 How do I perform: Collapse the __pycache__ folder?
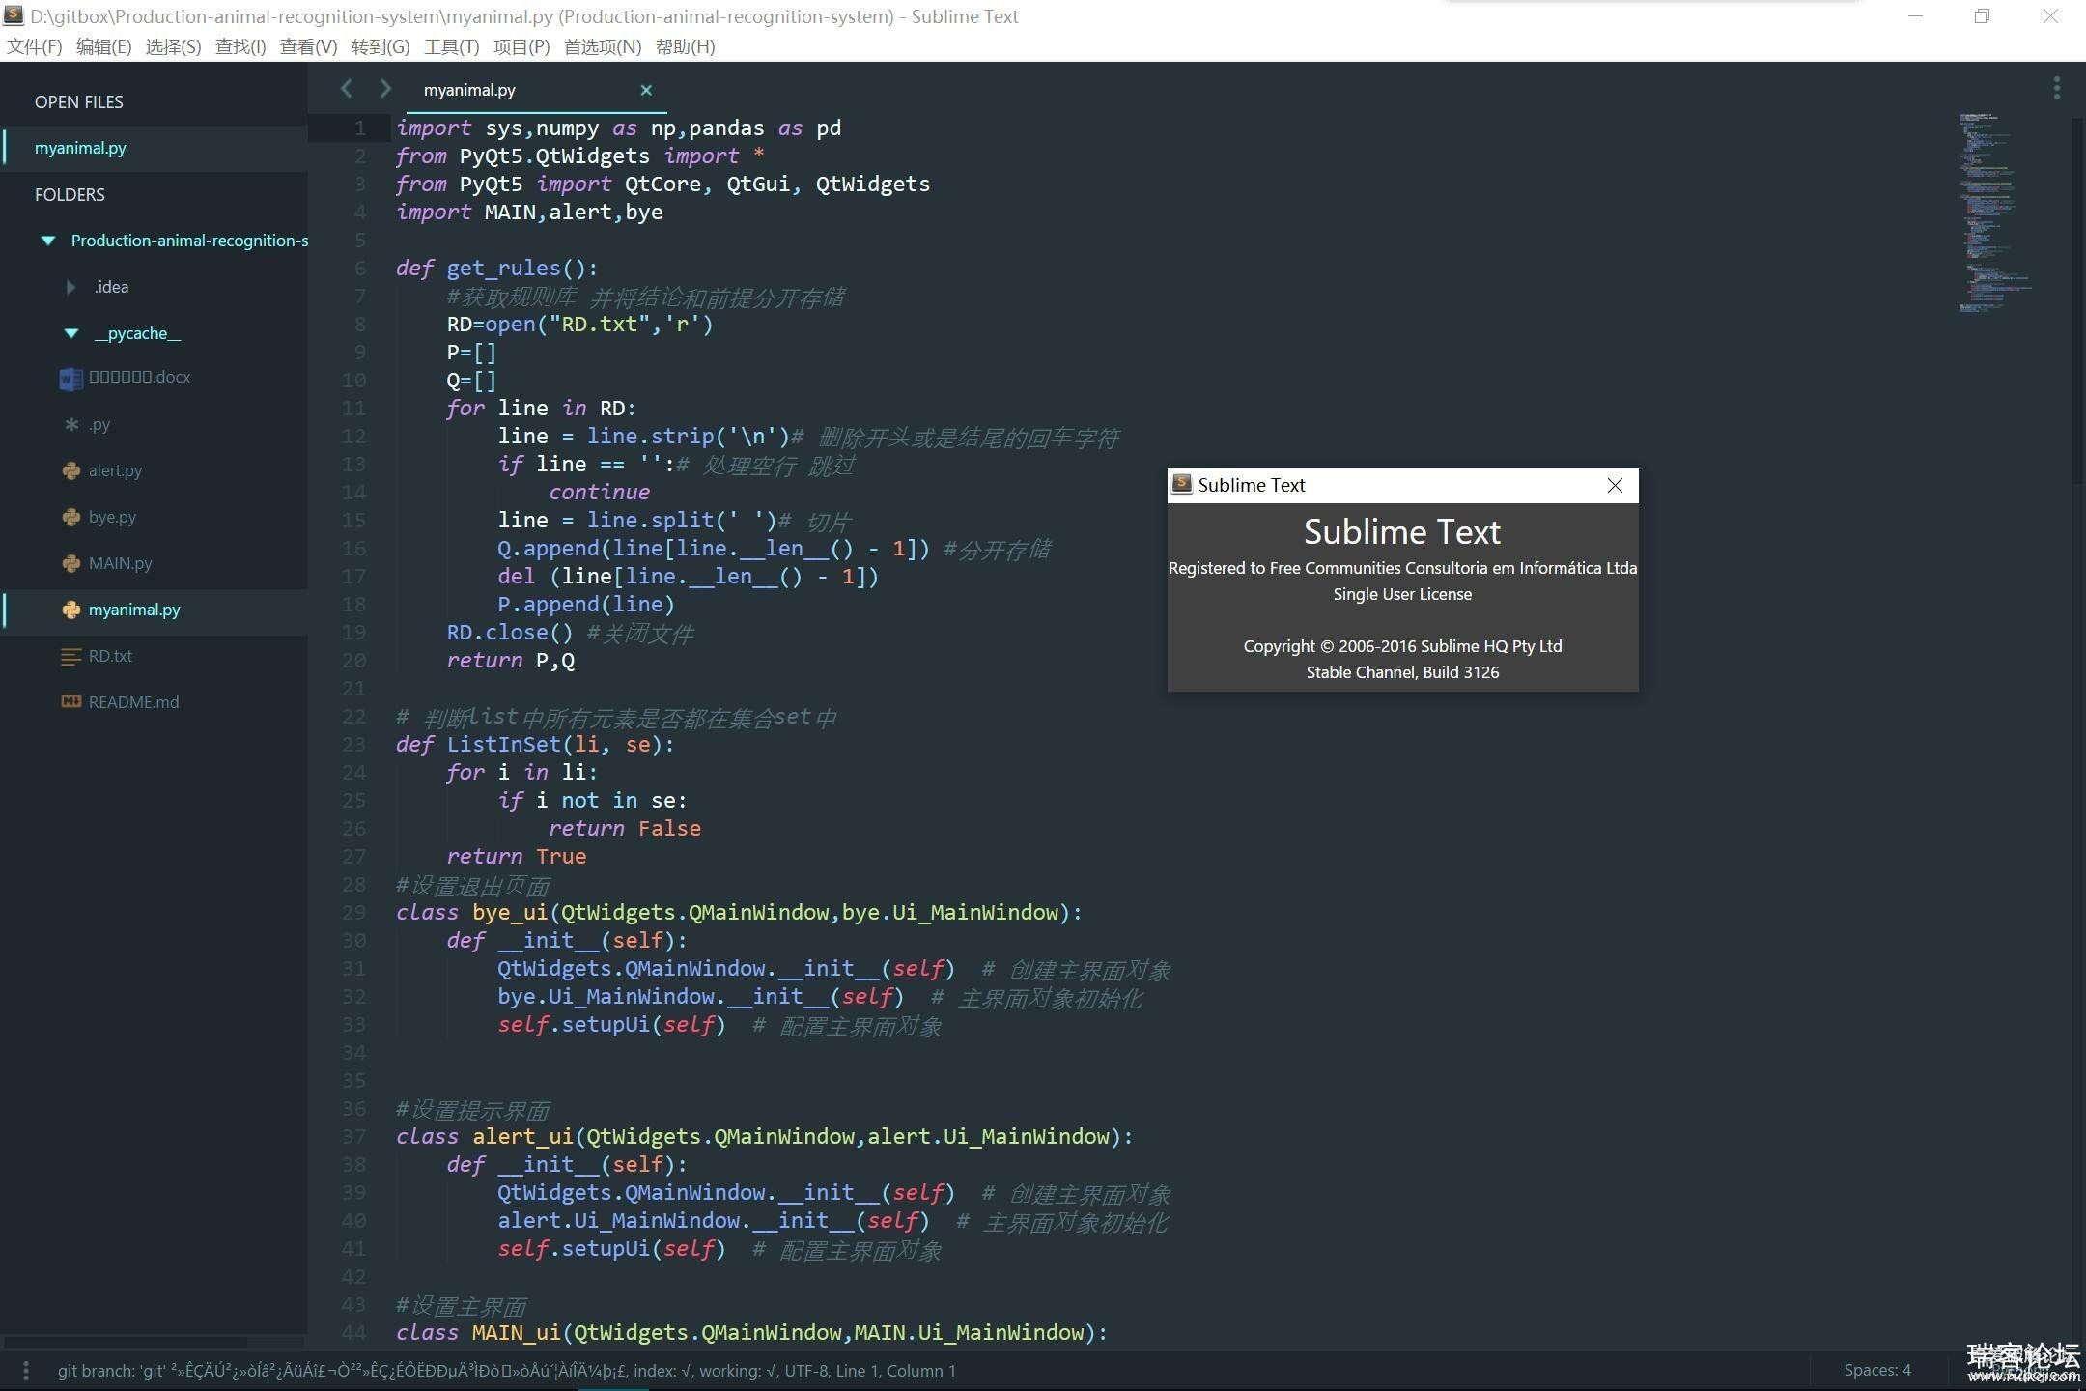[71, 333]
